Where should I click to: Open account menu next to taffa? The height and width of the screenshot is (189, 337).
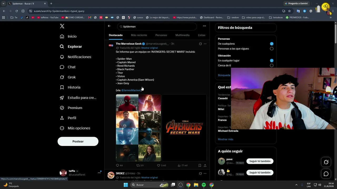99,173
